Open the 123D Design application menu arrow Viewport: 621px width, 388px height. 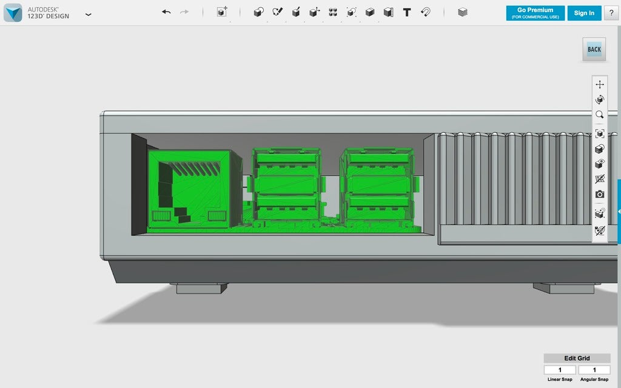click(x=89, y=15)
